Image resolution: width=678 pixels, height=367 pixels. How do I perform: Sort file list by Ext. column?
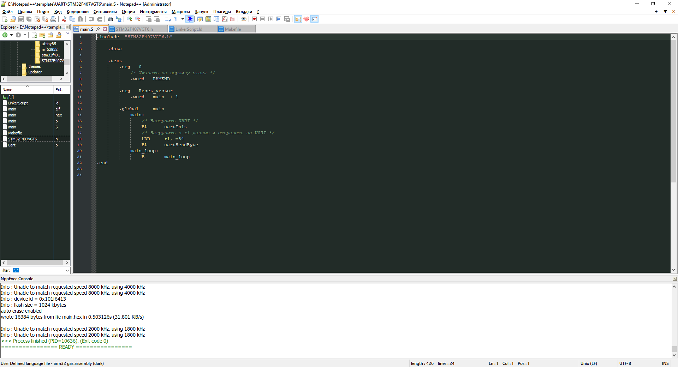pos(61,90)
